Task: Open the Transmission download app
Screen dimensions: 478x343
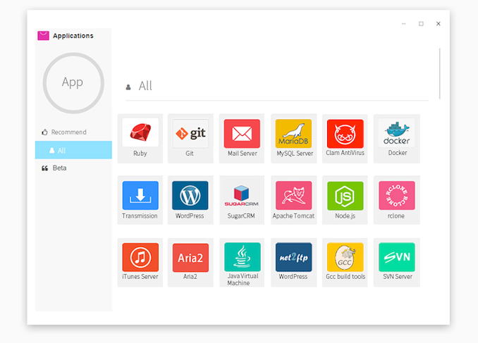Action: [x=140, y=196]
